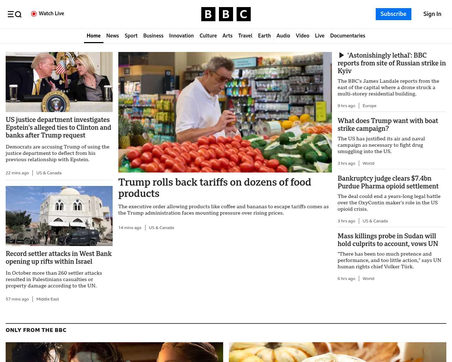Open the Sign In link
Image resolution: width=452 pixels, height=362 pixels.
[x=432, y=14]
